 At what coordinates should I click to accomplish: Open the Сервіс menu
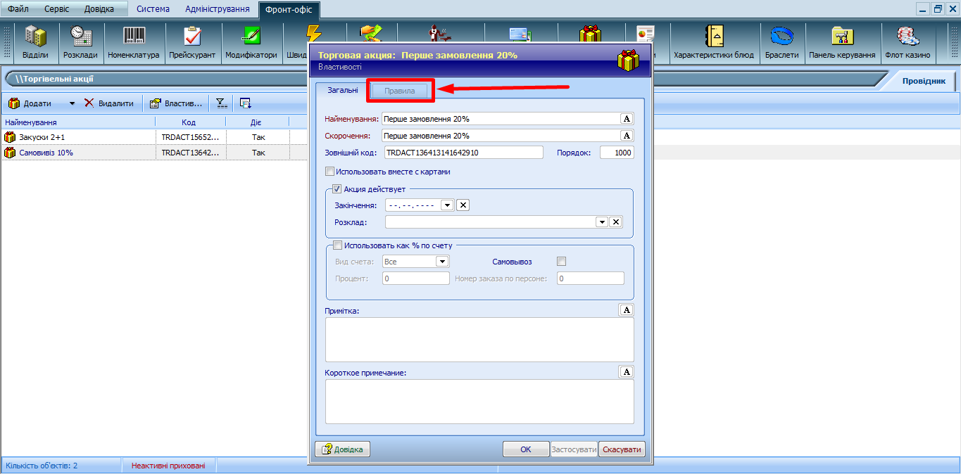56,9
